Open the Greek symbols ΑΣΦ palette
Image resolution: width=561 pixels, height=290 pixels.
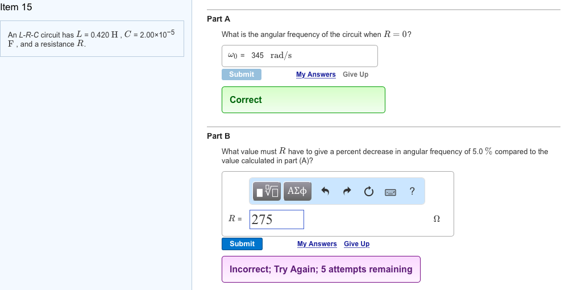pos(297,192)
